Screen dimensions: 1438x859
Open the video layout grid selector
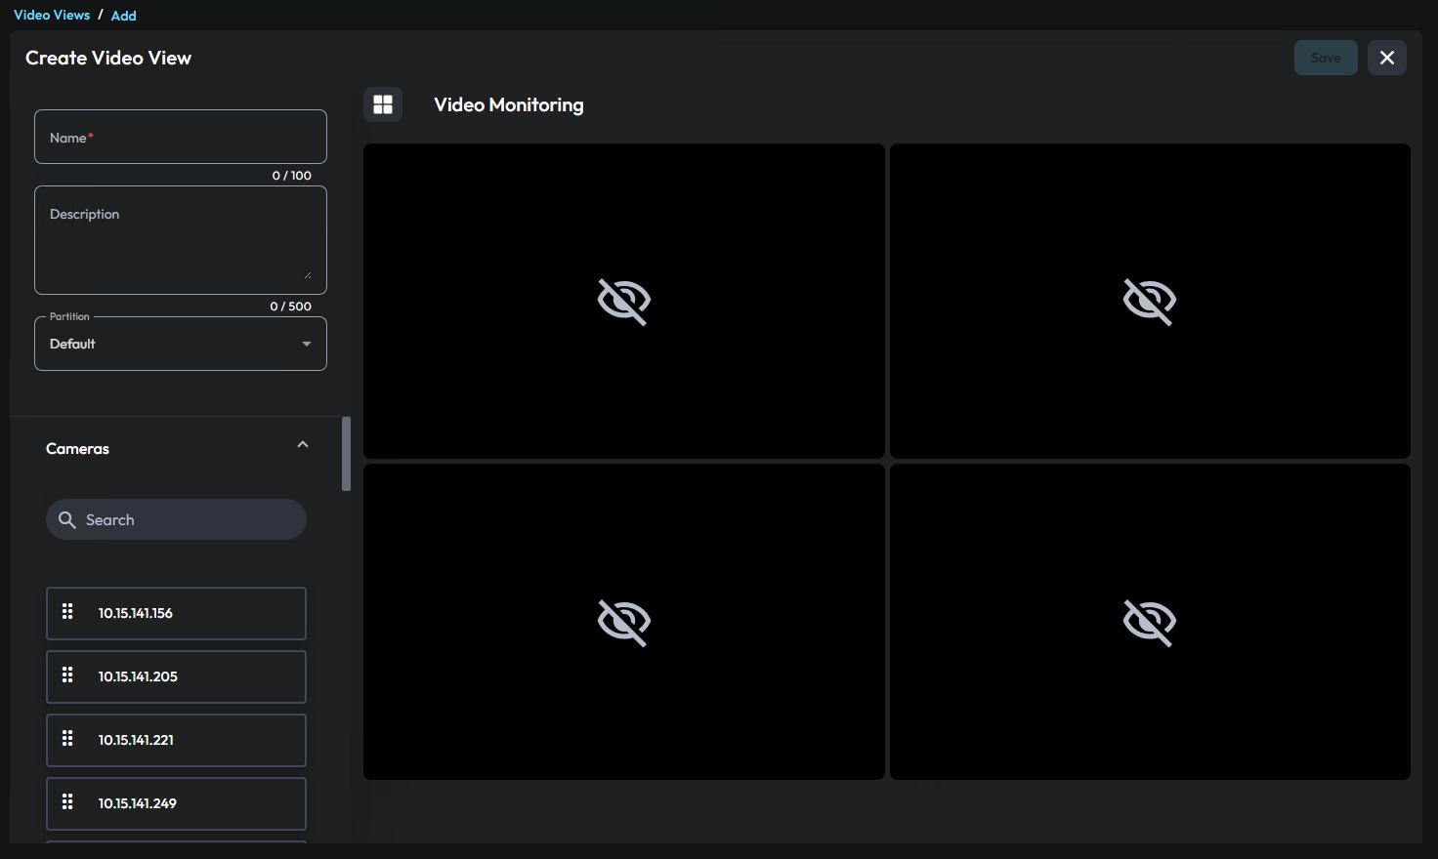[x=382, y=104]
